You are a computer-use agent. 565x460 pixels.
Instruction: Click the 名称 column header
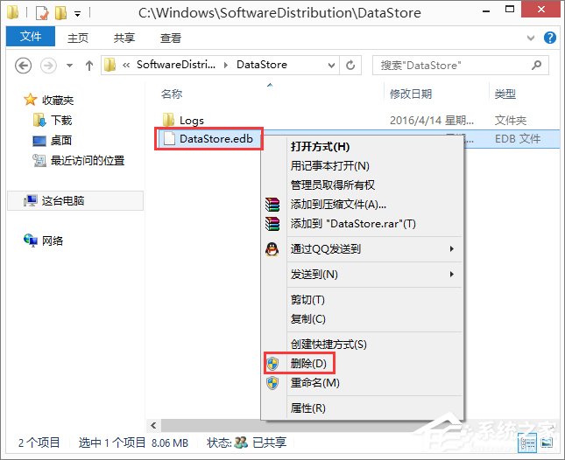pos(172,94)
